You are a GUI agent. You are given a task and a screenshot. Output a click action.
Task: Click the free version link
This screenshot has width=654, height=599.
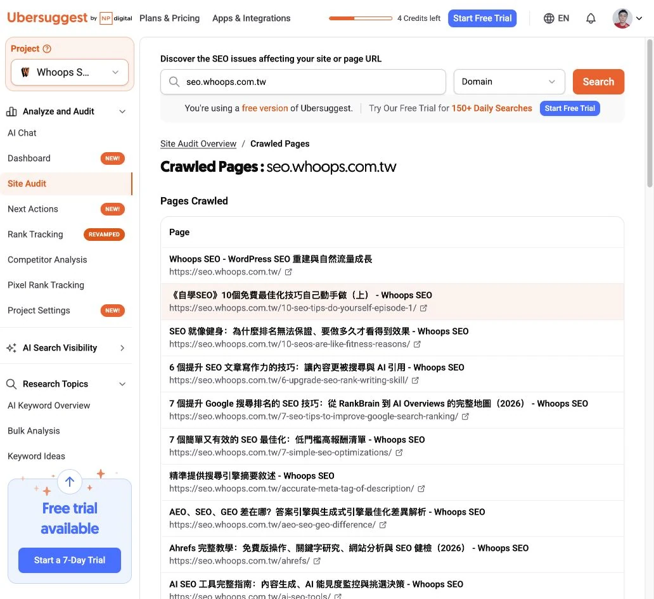click(x=265, y=108)
